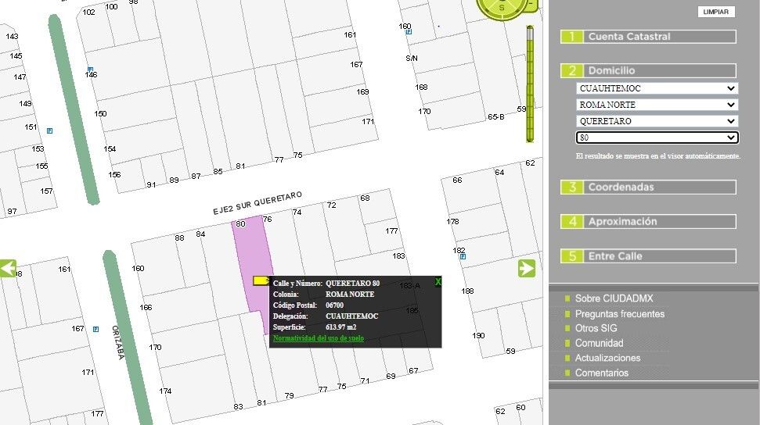Image resolution: width=760 pixels, height=425 pixels.
Task: Pan map left with green arrow
Action: (9, 268)
